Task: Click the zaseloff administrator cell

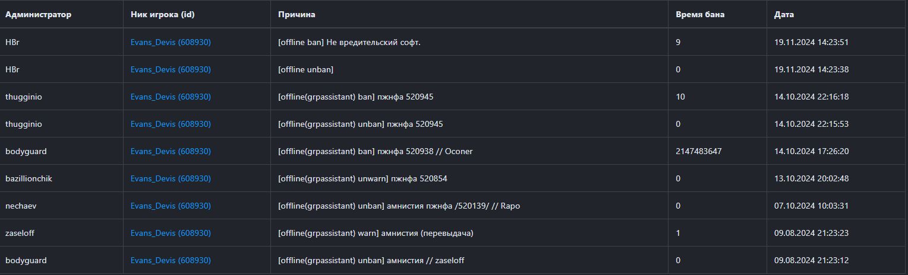Action: pyautogui.click(x=20, y=233)
